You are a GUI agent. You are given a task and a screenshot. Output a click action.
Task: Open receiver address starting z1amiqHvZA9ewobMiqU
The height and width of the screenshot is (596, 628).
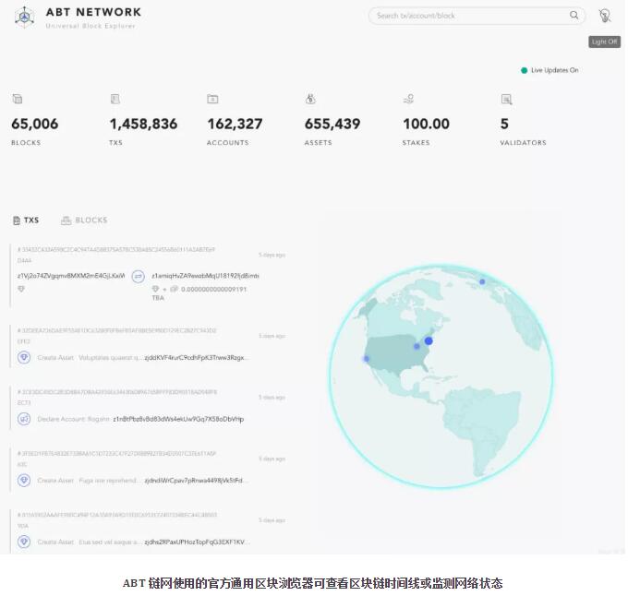205,276
